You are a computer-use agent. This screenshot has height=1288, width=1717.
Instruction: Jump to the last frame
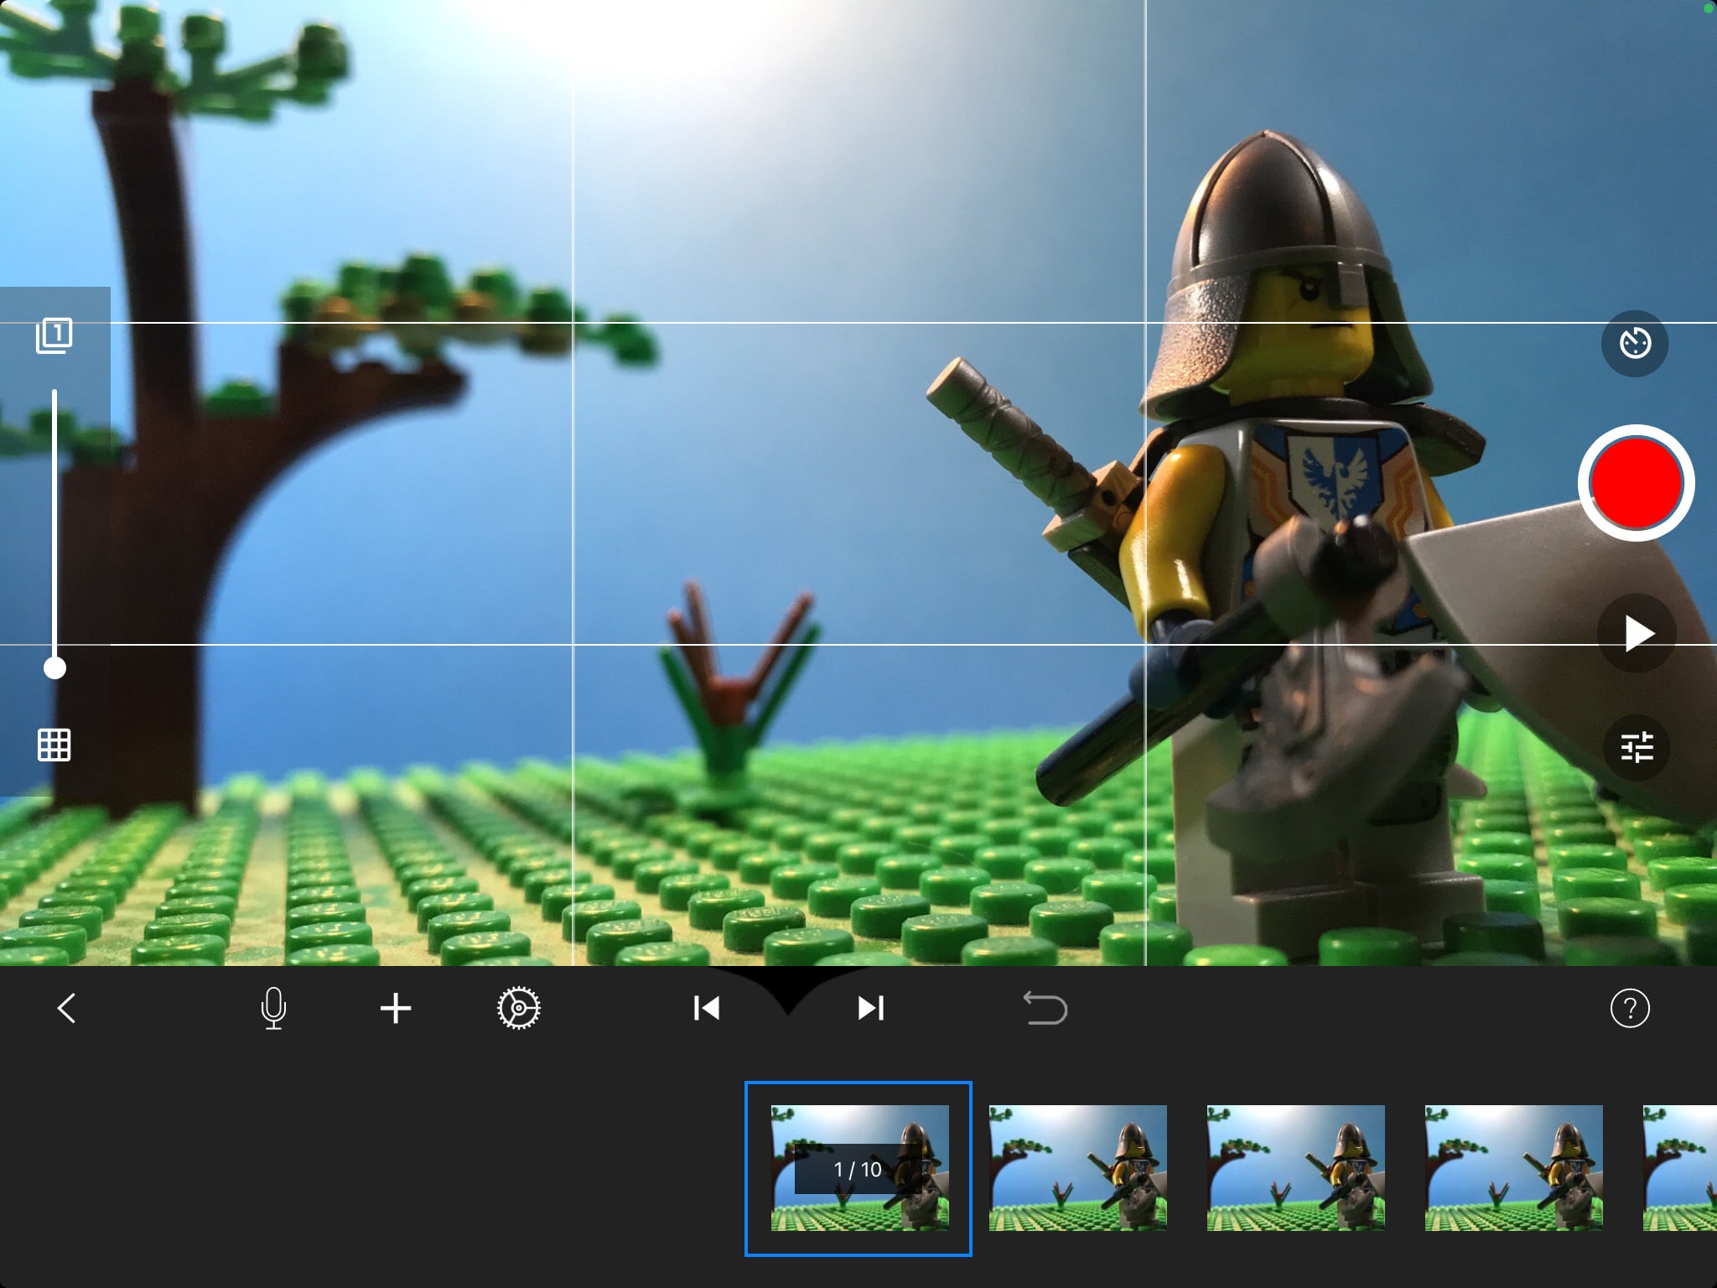(x=870, y=1008)
